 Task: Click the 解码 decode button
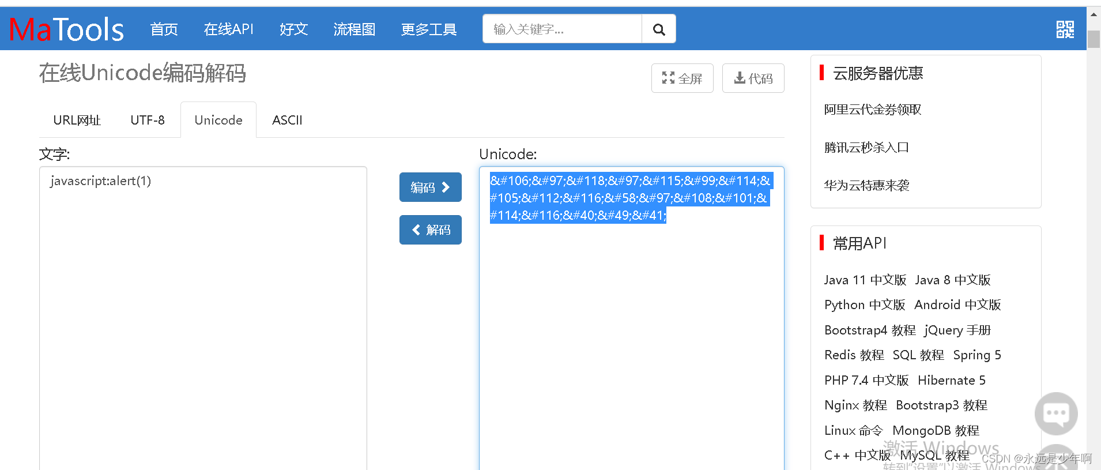[431, 230]
